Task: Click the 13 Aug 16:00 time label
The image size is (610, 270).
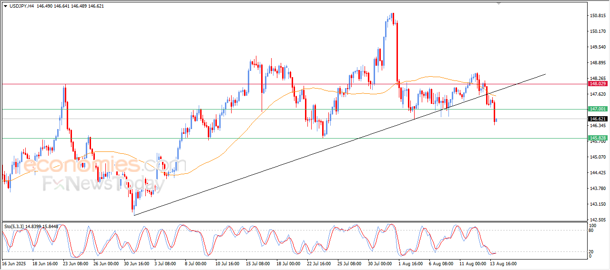Action: [502, 263]
